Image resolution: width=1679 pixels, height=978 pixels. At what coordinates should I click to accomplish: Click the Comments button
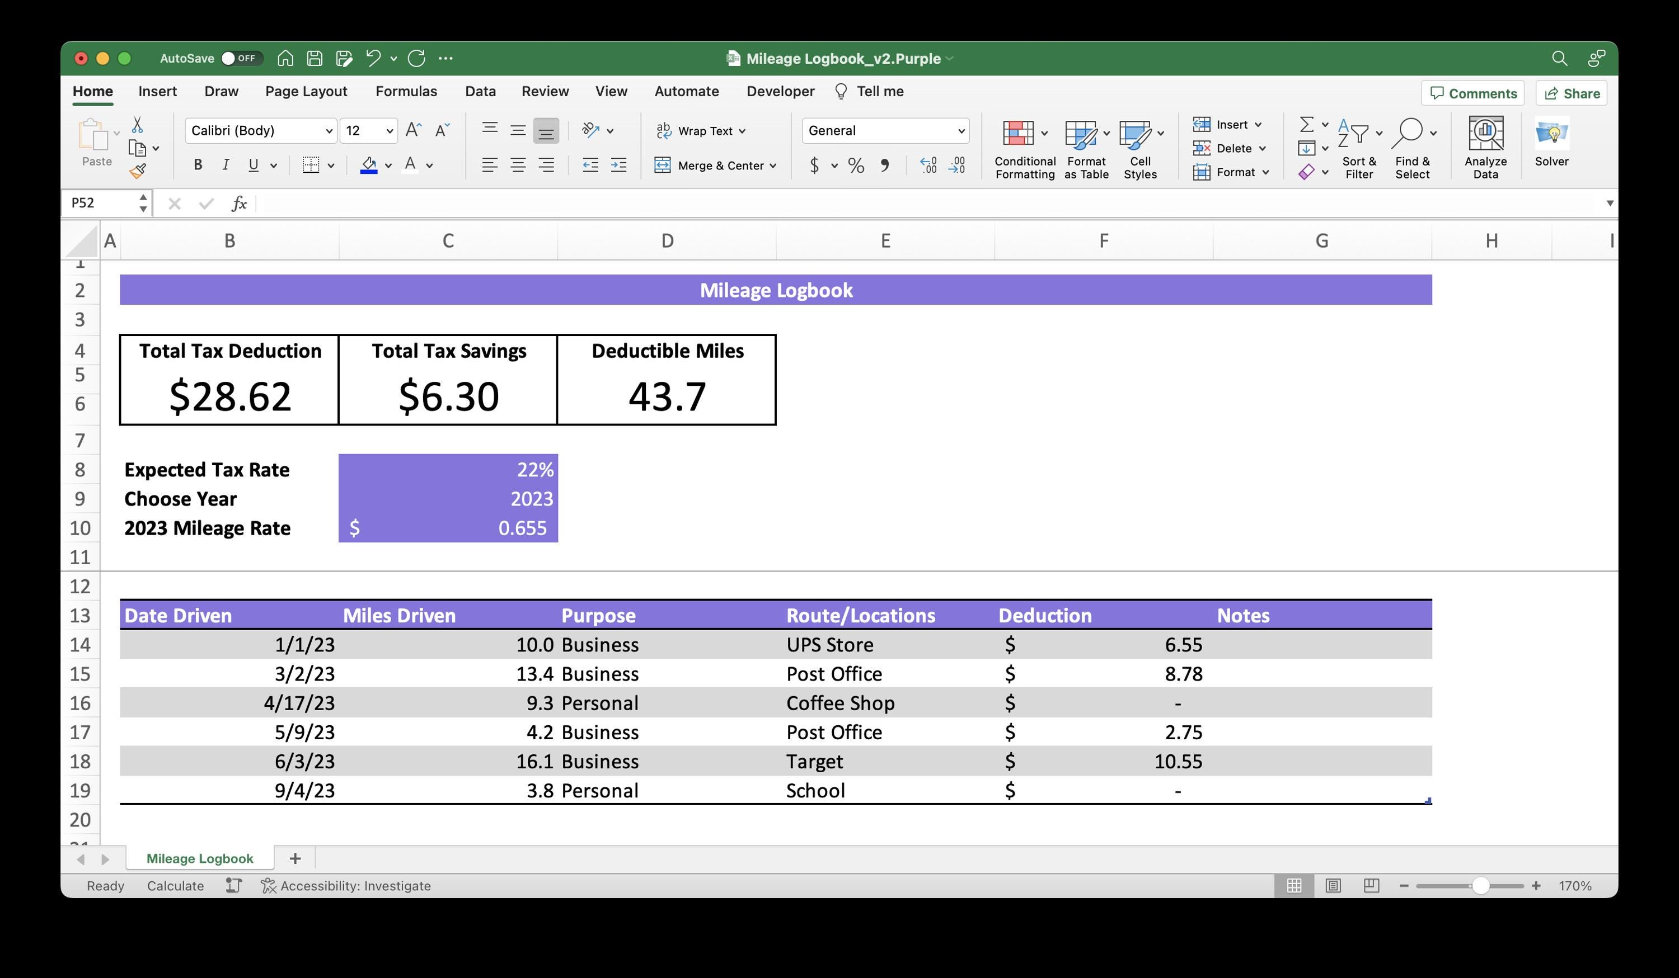(x=1473, y=93)
